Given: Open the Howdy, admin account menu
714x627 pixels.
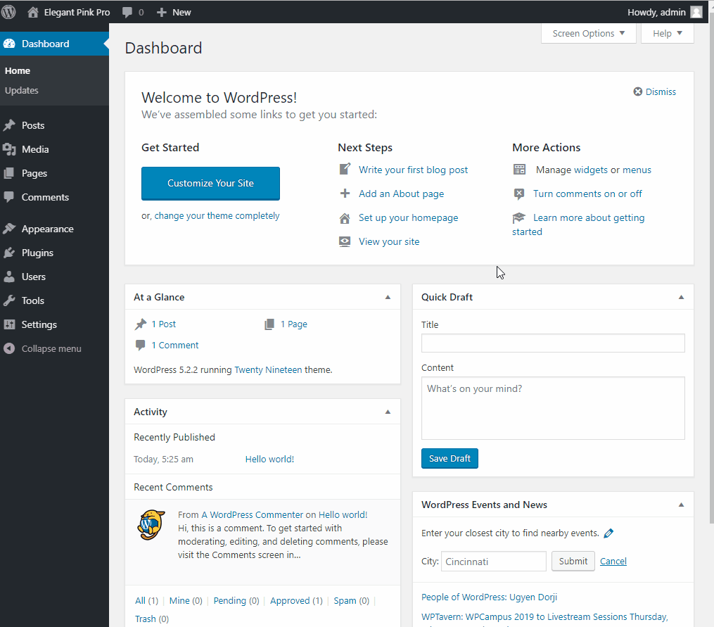Looking at the screenshot, I should pos(665,12).
